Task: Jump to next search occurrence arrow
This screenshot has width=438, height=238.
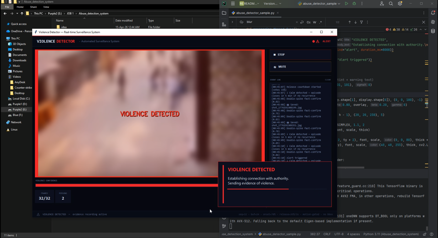Action: (355, 22)
